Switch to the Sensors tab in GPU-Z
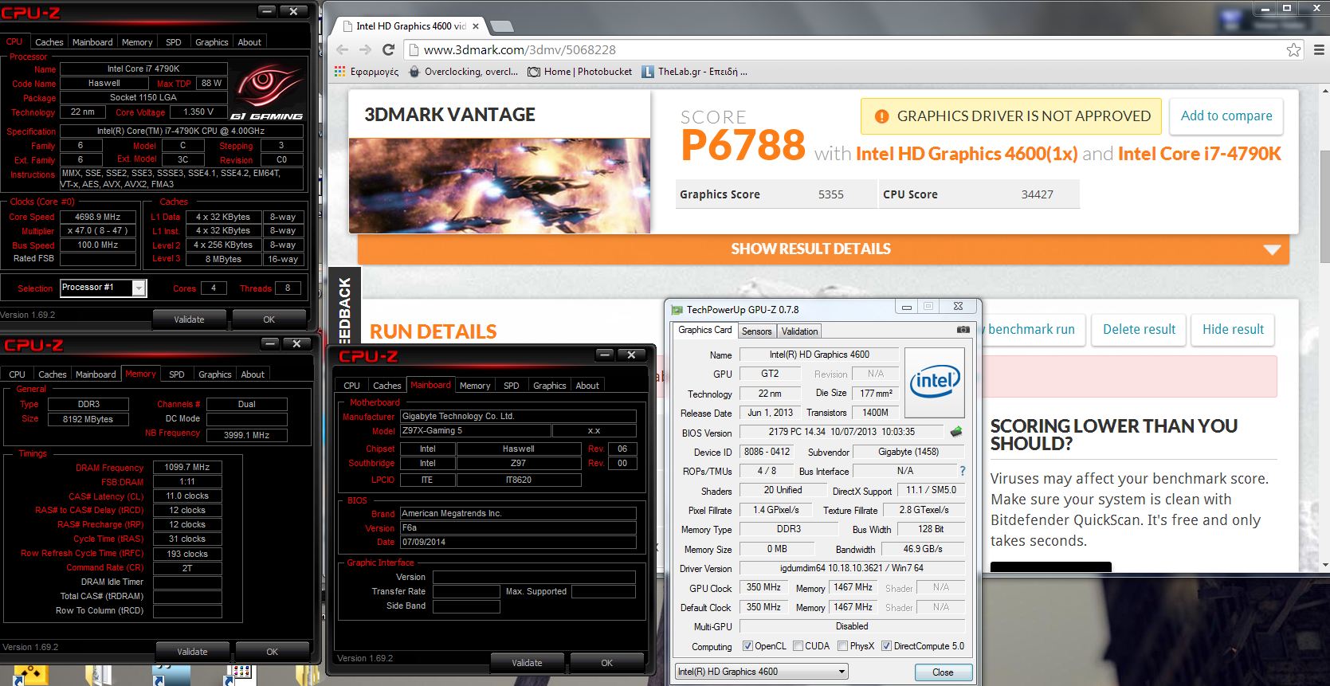1330x686 pixels. pos(757,331)
